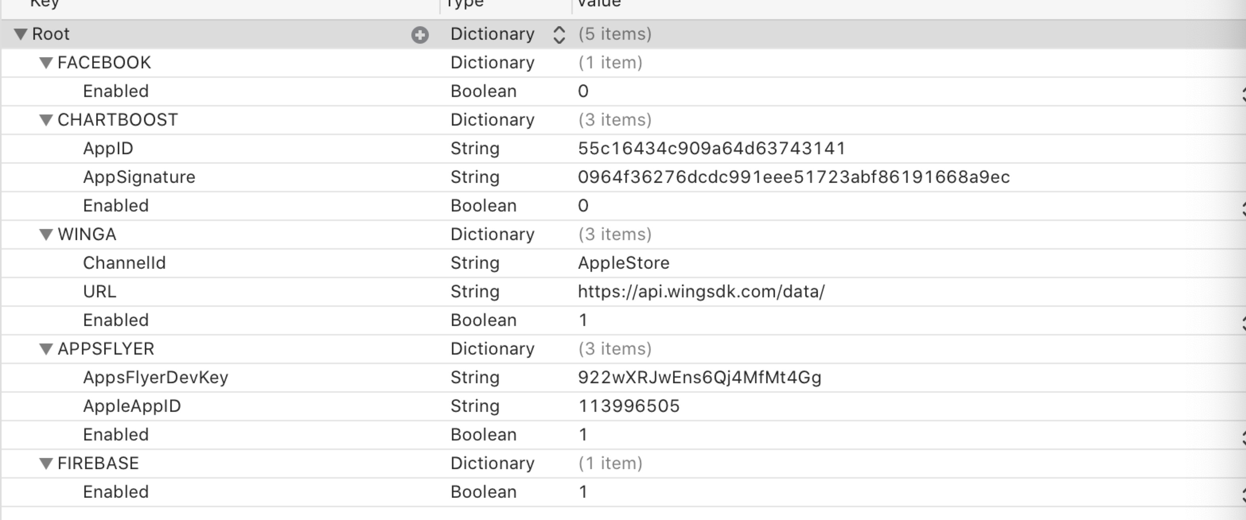Select the WINGA key

(87, 235)
